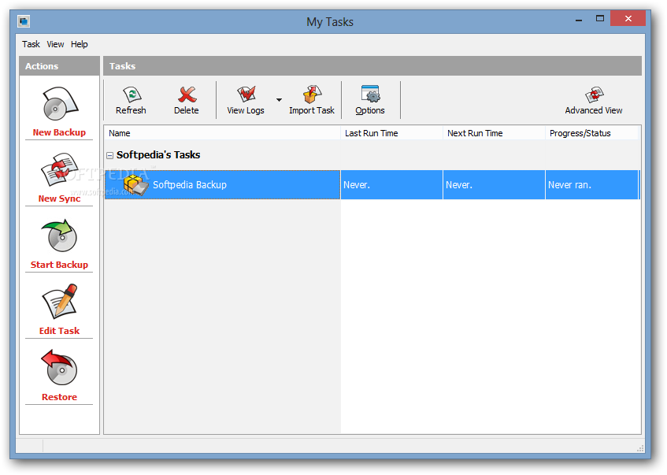Image resolution: width=667 pixels, height=475 pixels.
Task: Click the New Backup label
Action: [x=59, y=132]
